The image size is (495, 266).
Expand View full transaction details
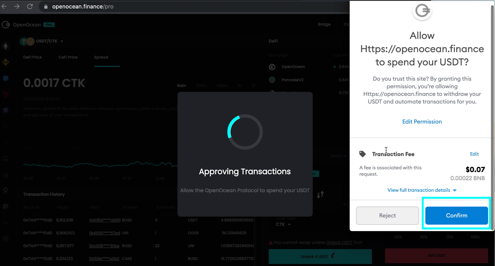tap(422, 190)
